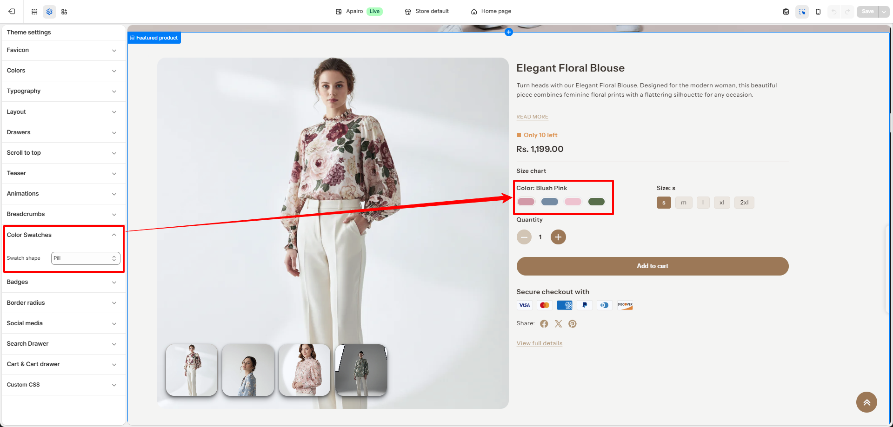Choose the green color swatch

tap(596, 202)
